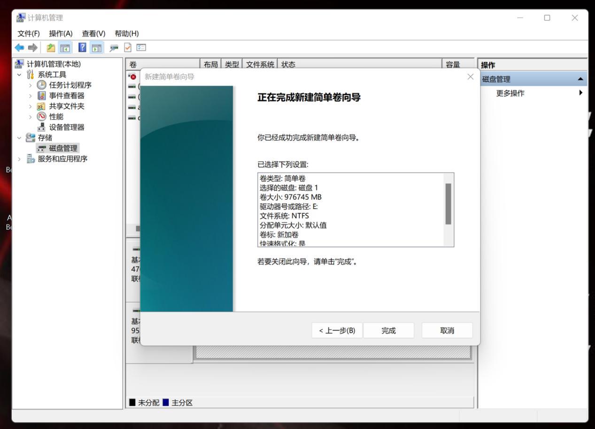Click the Back navigation arrow in the toolbar

pos(19,47)
